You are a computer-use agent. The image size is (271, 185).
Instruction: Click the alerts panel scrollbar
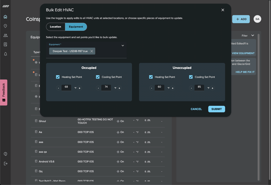pos(258,107)
